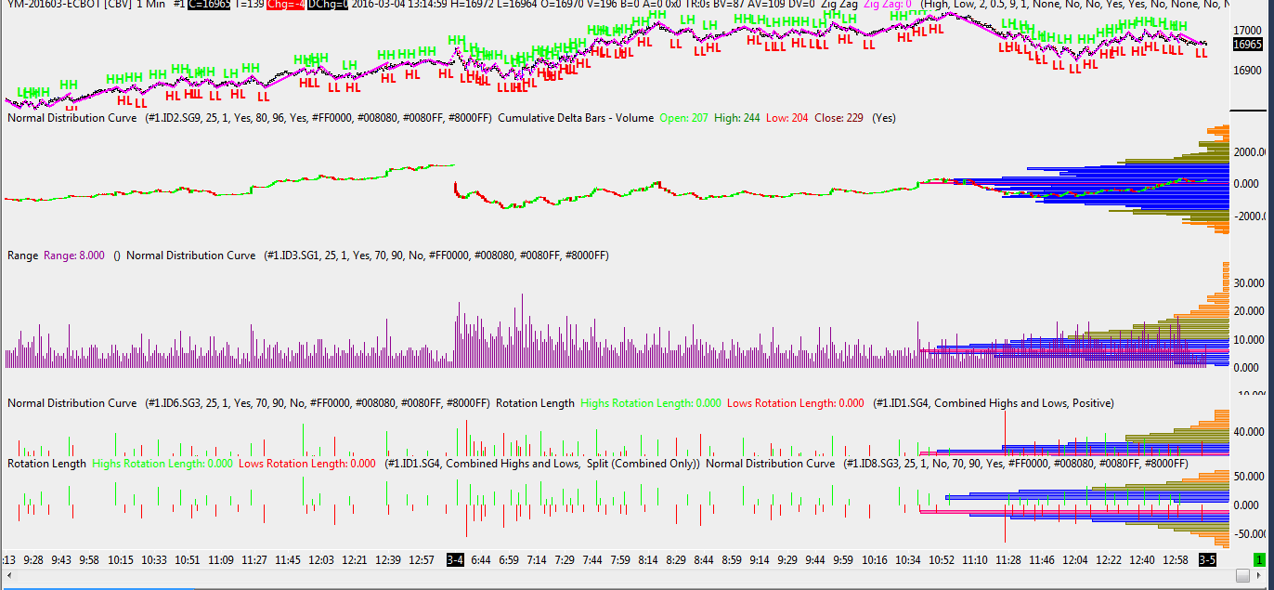The height and width of the screenshot is (590, 1274).
Task: Click the 9:28 time axis label
Action: 33,560
